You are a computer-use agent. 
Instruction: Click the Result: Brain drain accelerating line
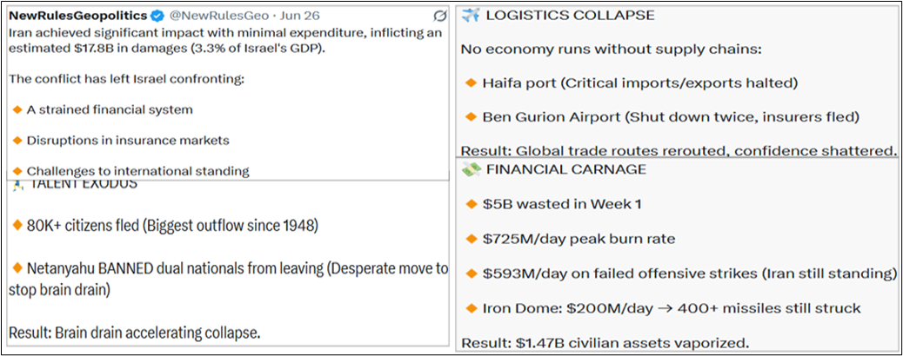pyautogui.click(x=134, y=333)
